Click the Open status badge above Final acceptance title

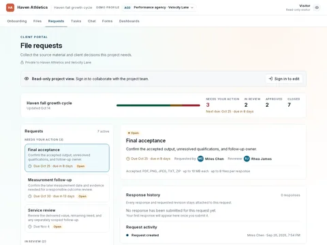[x=134, y=133]
